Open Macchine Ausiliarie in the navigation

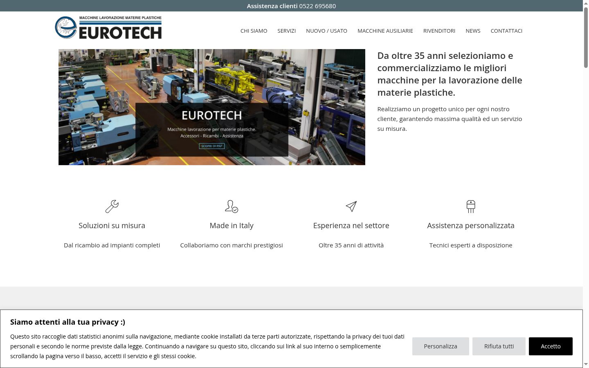[x=385, y=31]
